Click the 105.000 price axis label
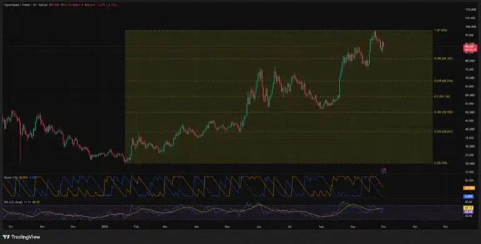 click(x=470, y=18)
